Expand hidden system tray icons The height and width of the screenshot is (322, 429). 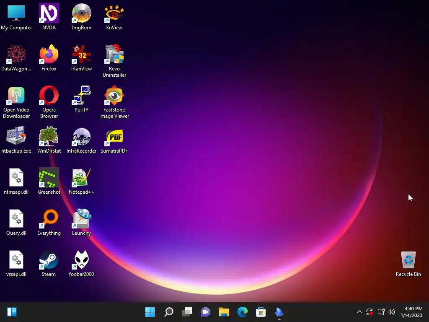coord(359,312)
